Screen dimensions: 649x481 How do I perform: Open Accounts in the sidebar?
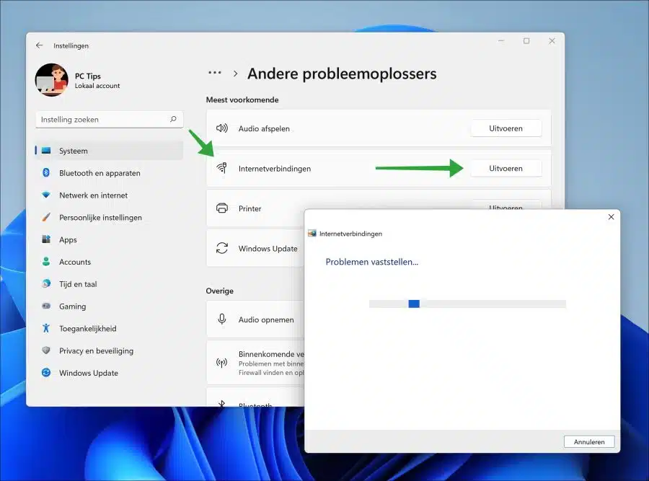[x=110, y=262]
